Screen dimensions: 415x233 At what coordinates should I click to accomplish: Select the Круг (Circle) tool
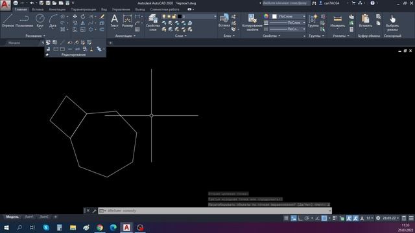coord(40,21)
